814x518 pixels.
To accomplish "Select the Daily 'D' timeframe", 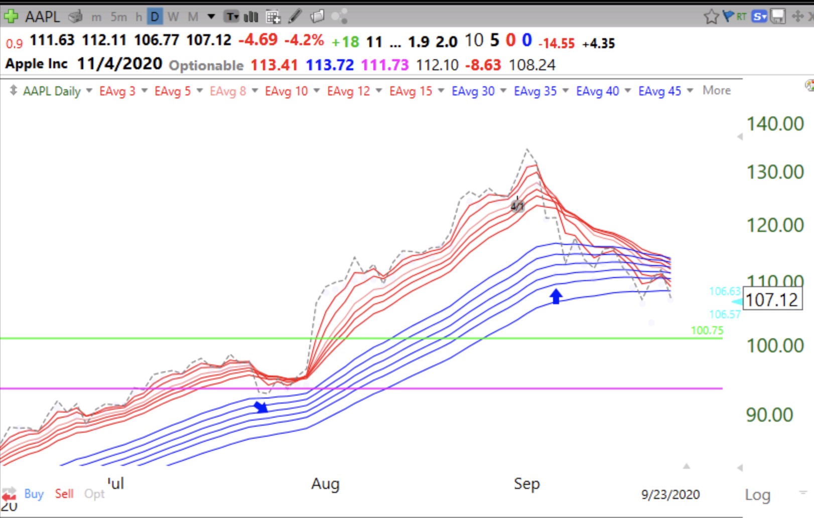I will (155, 17).
